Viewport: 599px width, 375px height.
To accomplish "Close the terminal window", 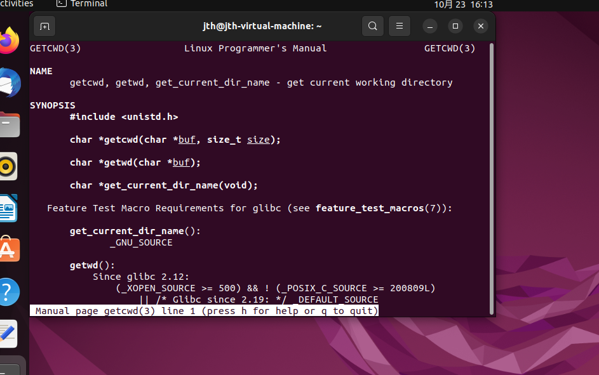I will 481,26.
